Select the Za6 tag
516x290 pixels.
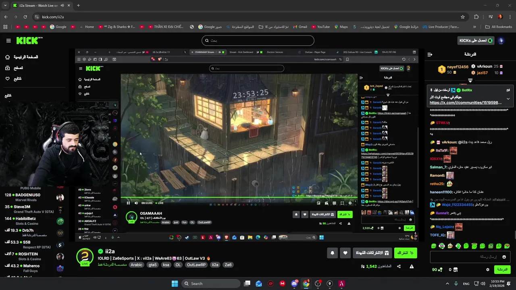[228, 265]
